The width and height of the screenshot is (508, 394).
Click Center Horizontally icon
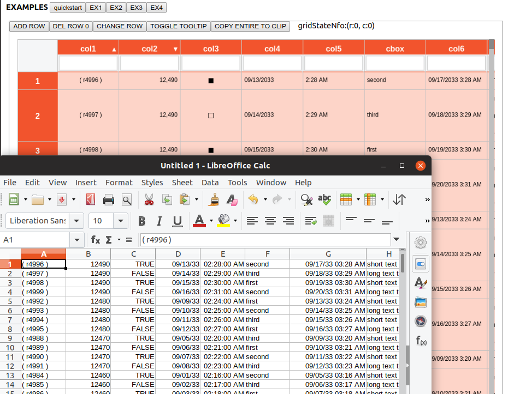(270, 221)
